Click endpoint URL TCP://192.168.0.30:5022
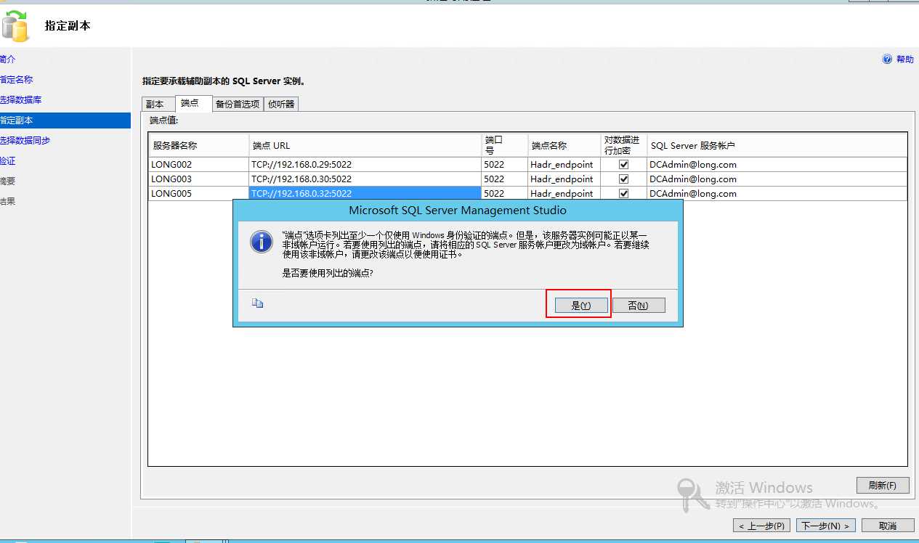Image resolution: width=919 pixels, height=543 pixels. (x=365, y=179)
